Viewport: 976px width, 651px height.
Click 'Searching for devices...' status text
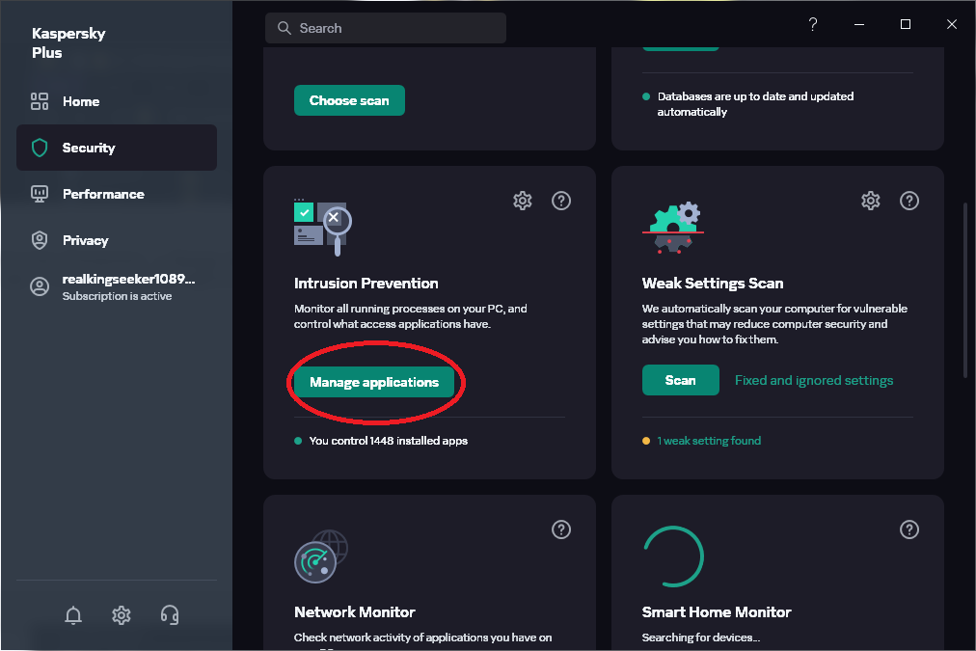(x=701, y=637)
